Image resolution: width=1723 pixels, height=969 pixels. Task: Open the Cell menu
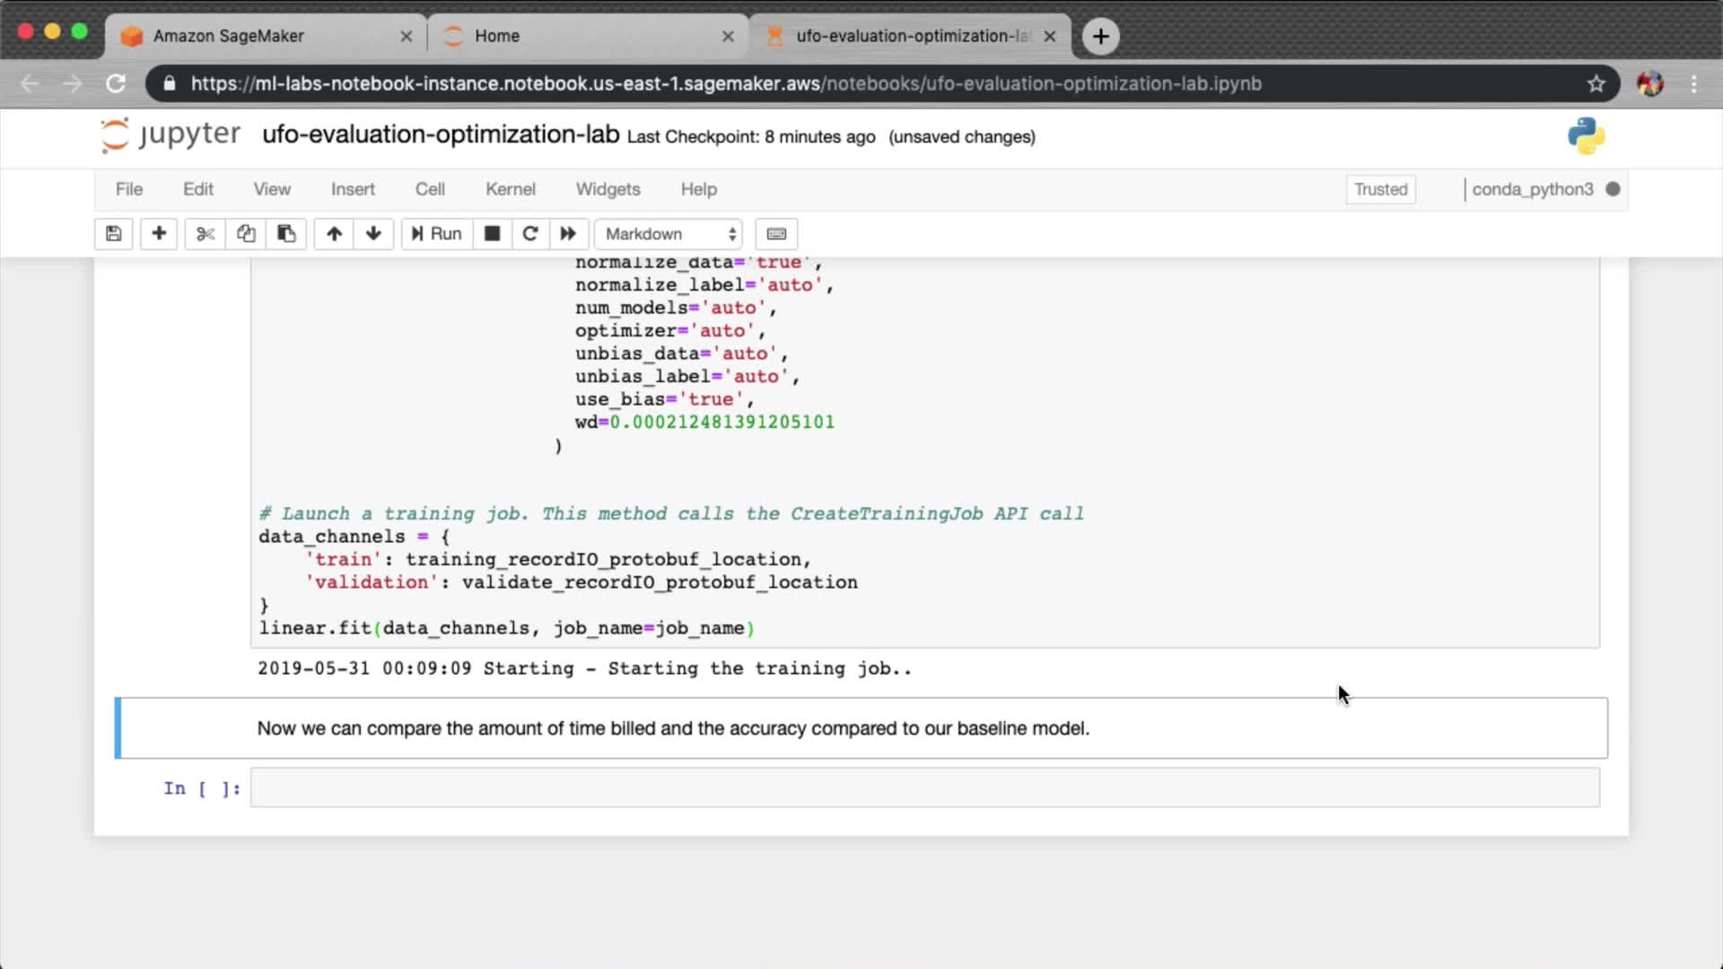[x=429, y=189]
